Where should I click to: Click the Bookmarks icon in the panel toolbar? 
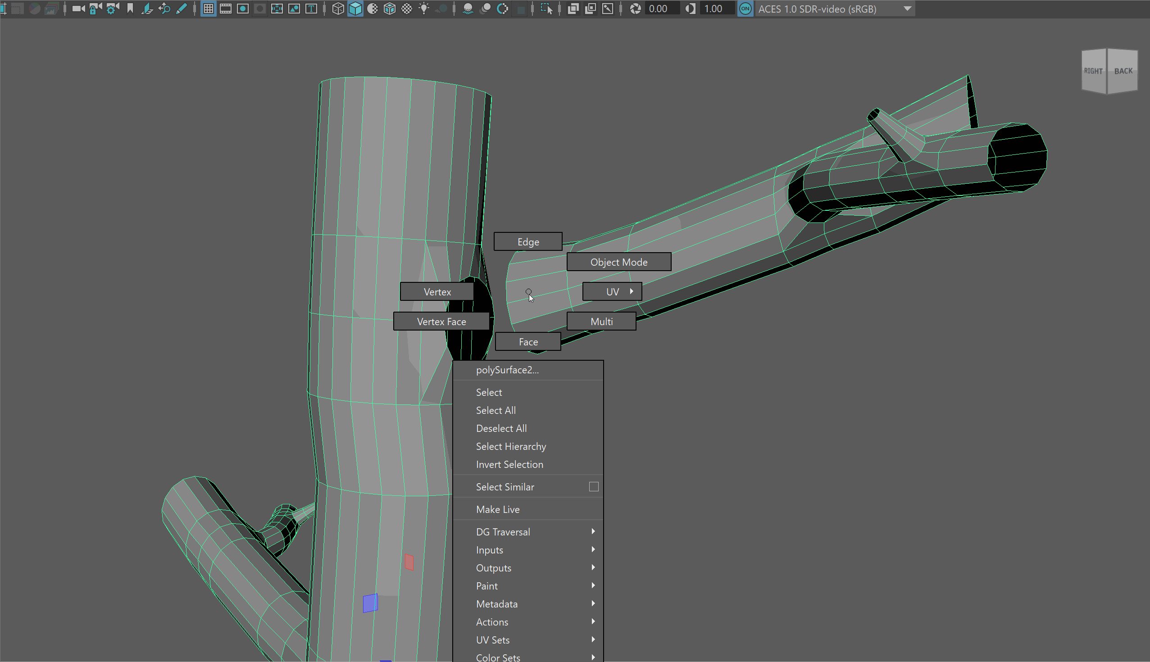point(130,9)
